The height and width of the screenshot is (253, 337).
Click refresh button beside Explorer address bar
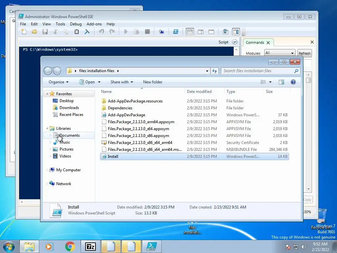[215, 71]
